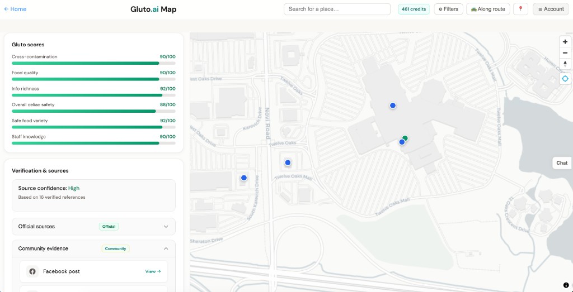
Task: Click the Gluto scores heading
Action: (28, 45)
